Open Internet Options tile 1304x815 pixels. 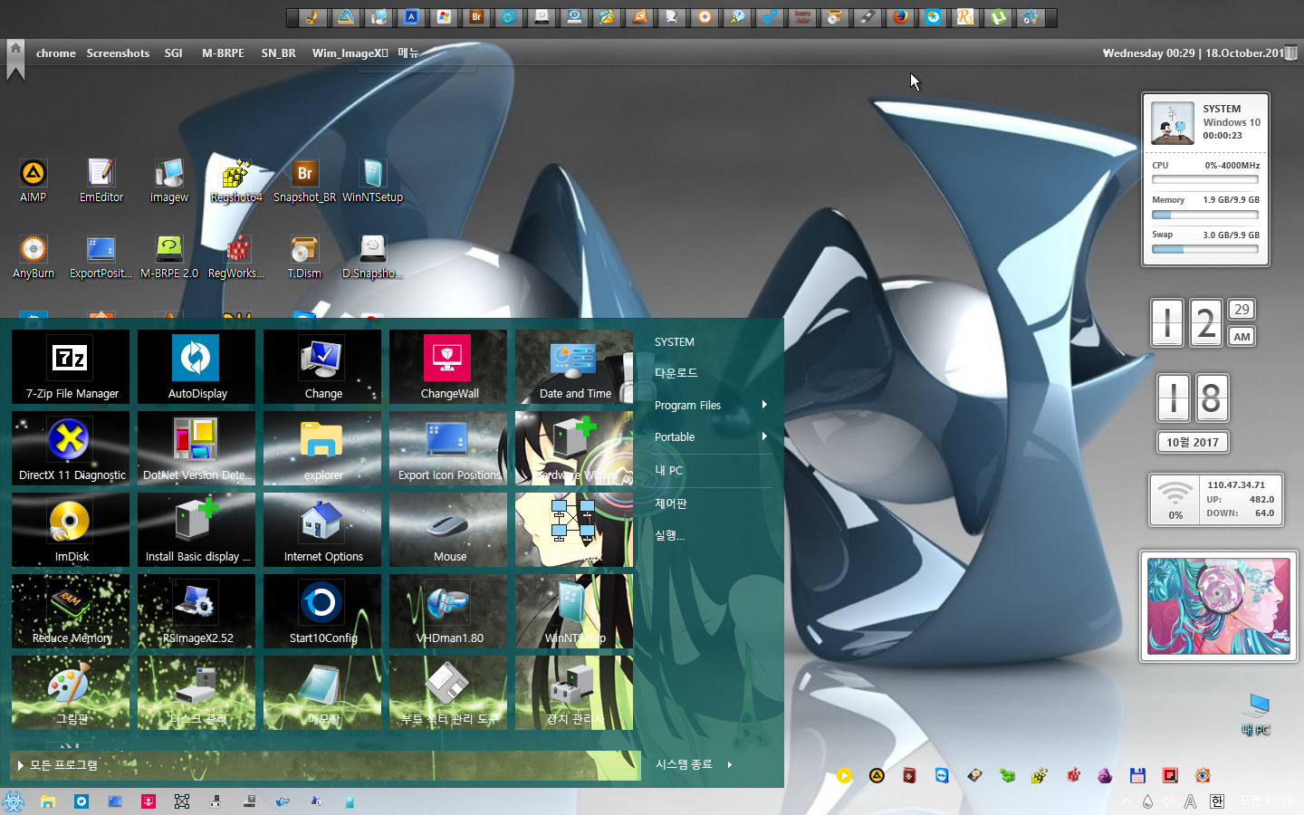(x=322, y=530)
